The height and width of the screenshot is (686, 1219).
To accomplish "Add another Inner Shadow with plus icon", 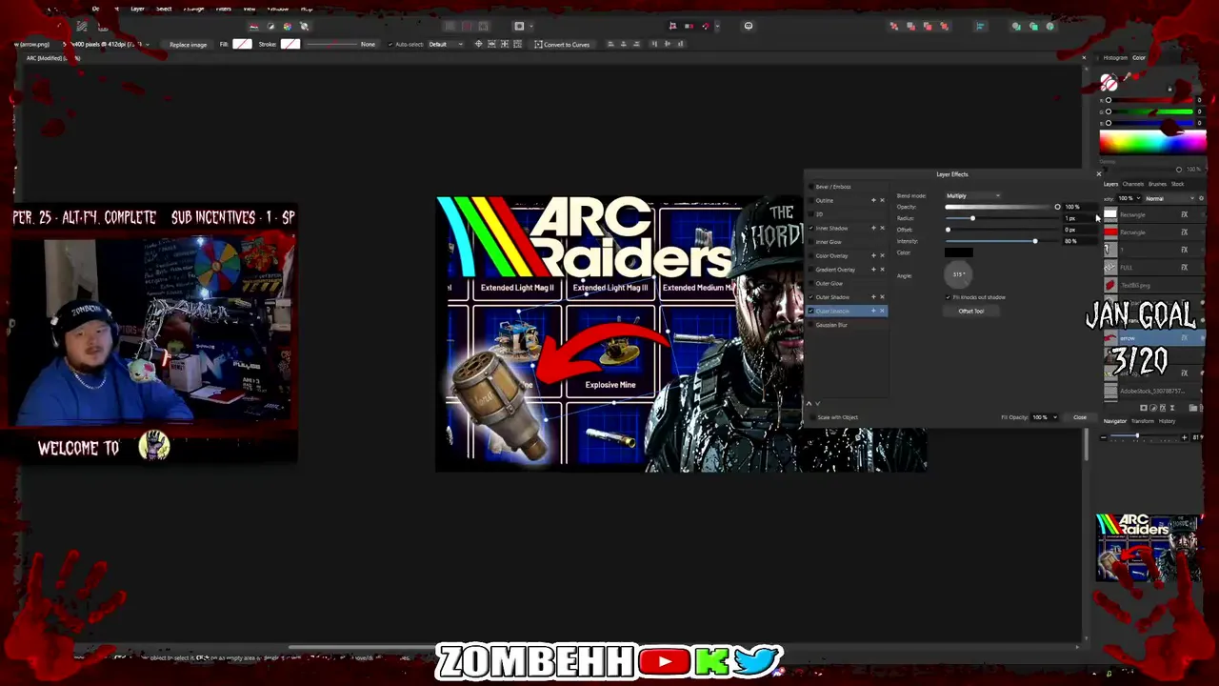I will (x=873, y=228).
